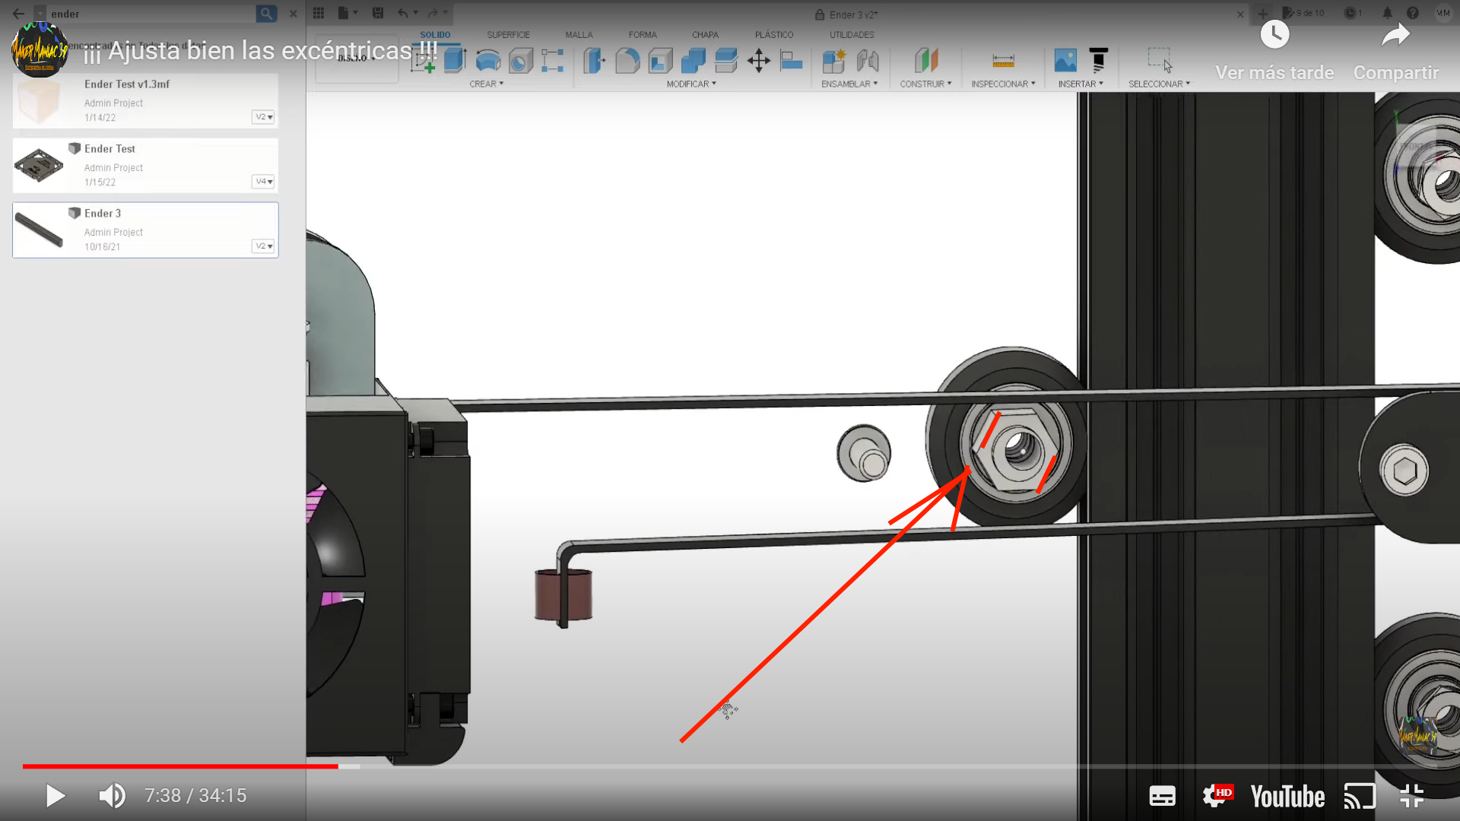Toggle YouTube subtitles button
The width and height of the screenshot is (1460, 821).
click(1162, 796)
